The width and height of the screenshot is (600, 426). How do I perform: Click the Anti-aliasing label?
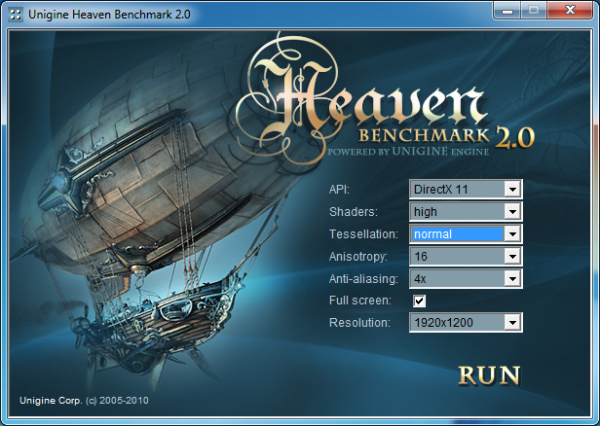(363, 279)
